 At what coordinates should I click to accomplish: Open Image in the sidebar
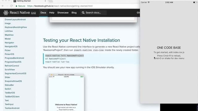pyautogui.click(x=8, y=23)
